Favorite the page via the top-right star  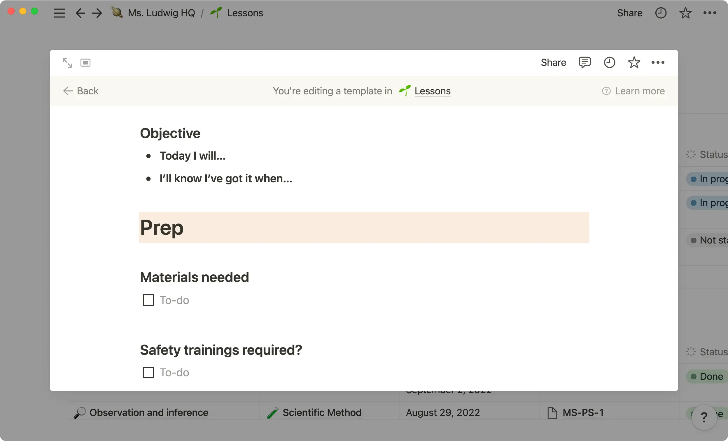(685, 13)
